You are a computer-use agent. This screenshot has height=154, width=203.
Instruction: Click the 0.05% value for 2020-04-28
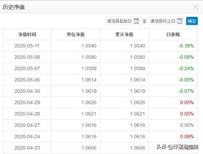[x=187, y=114]
